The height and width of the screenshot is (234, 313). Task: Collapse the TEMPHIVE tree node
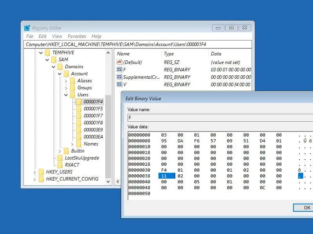tap(41, 53)
